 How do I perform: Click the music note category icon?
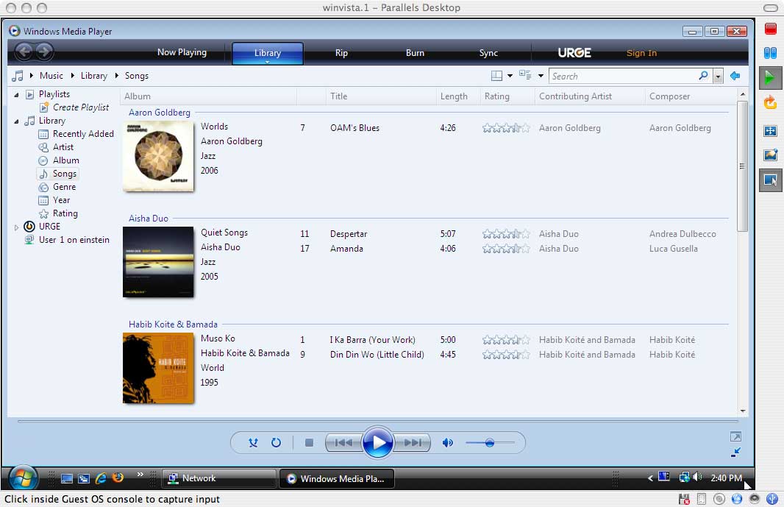[18, 76]
